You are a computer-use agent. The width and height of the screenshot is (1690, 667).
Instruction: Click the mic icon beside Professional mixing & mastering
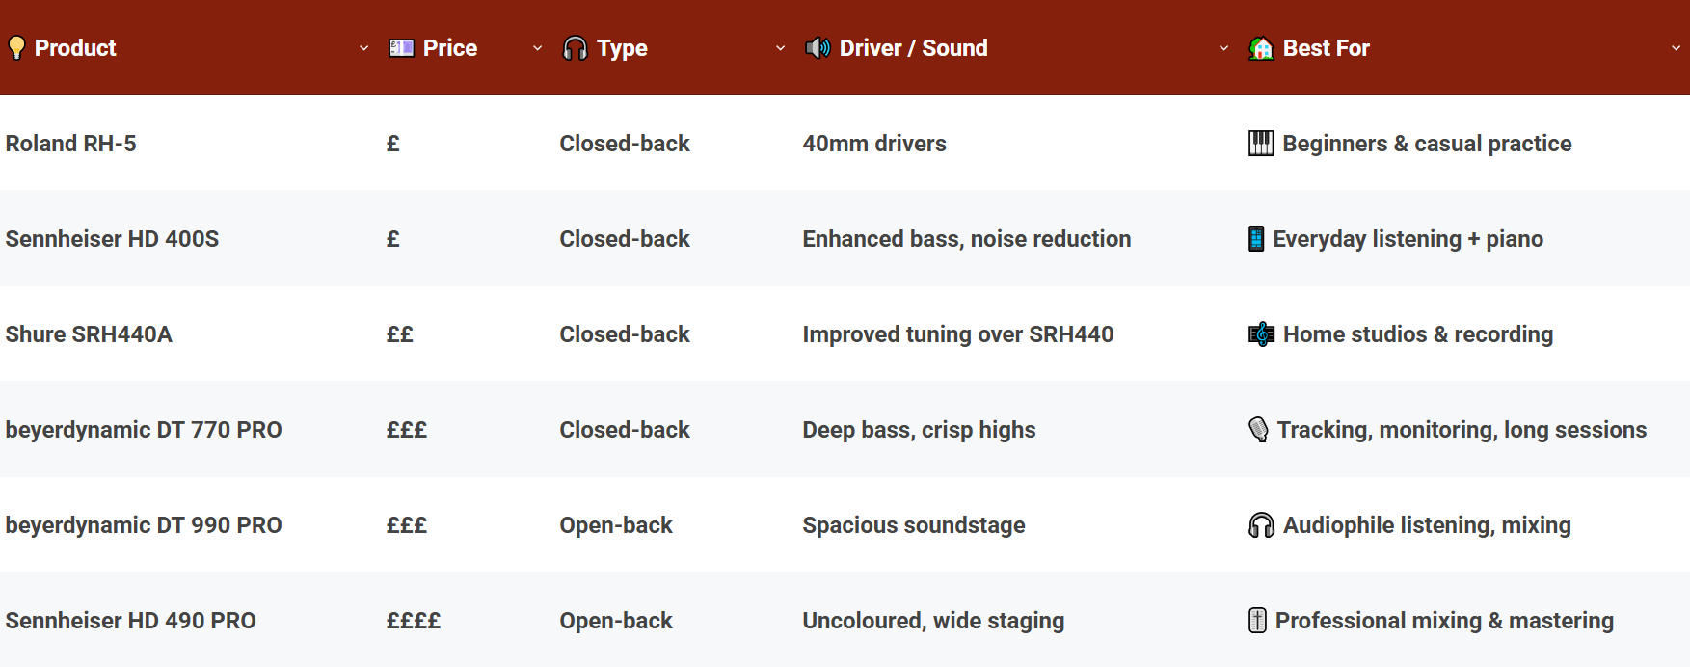pyautogui.click(x=1256, y=621)
